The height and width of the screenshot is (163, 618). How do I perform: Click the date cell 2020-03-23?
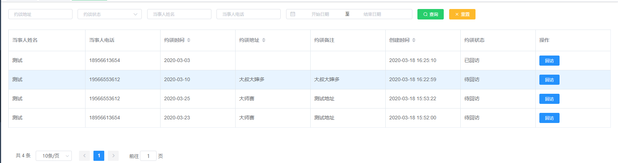tap(177, 118)
